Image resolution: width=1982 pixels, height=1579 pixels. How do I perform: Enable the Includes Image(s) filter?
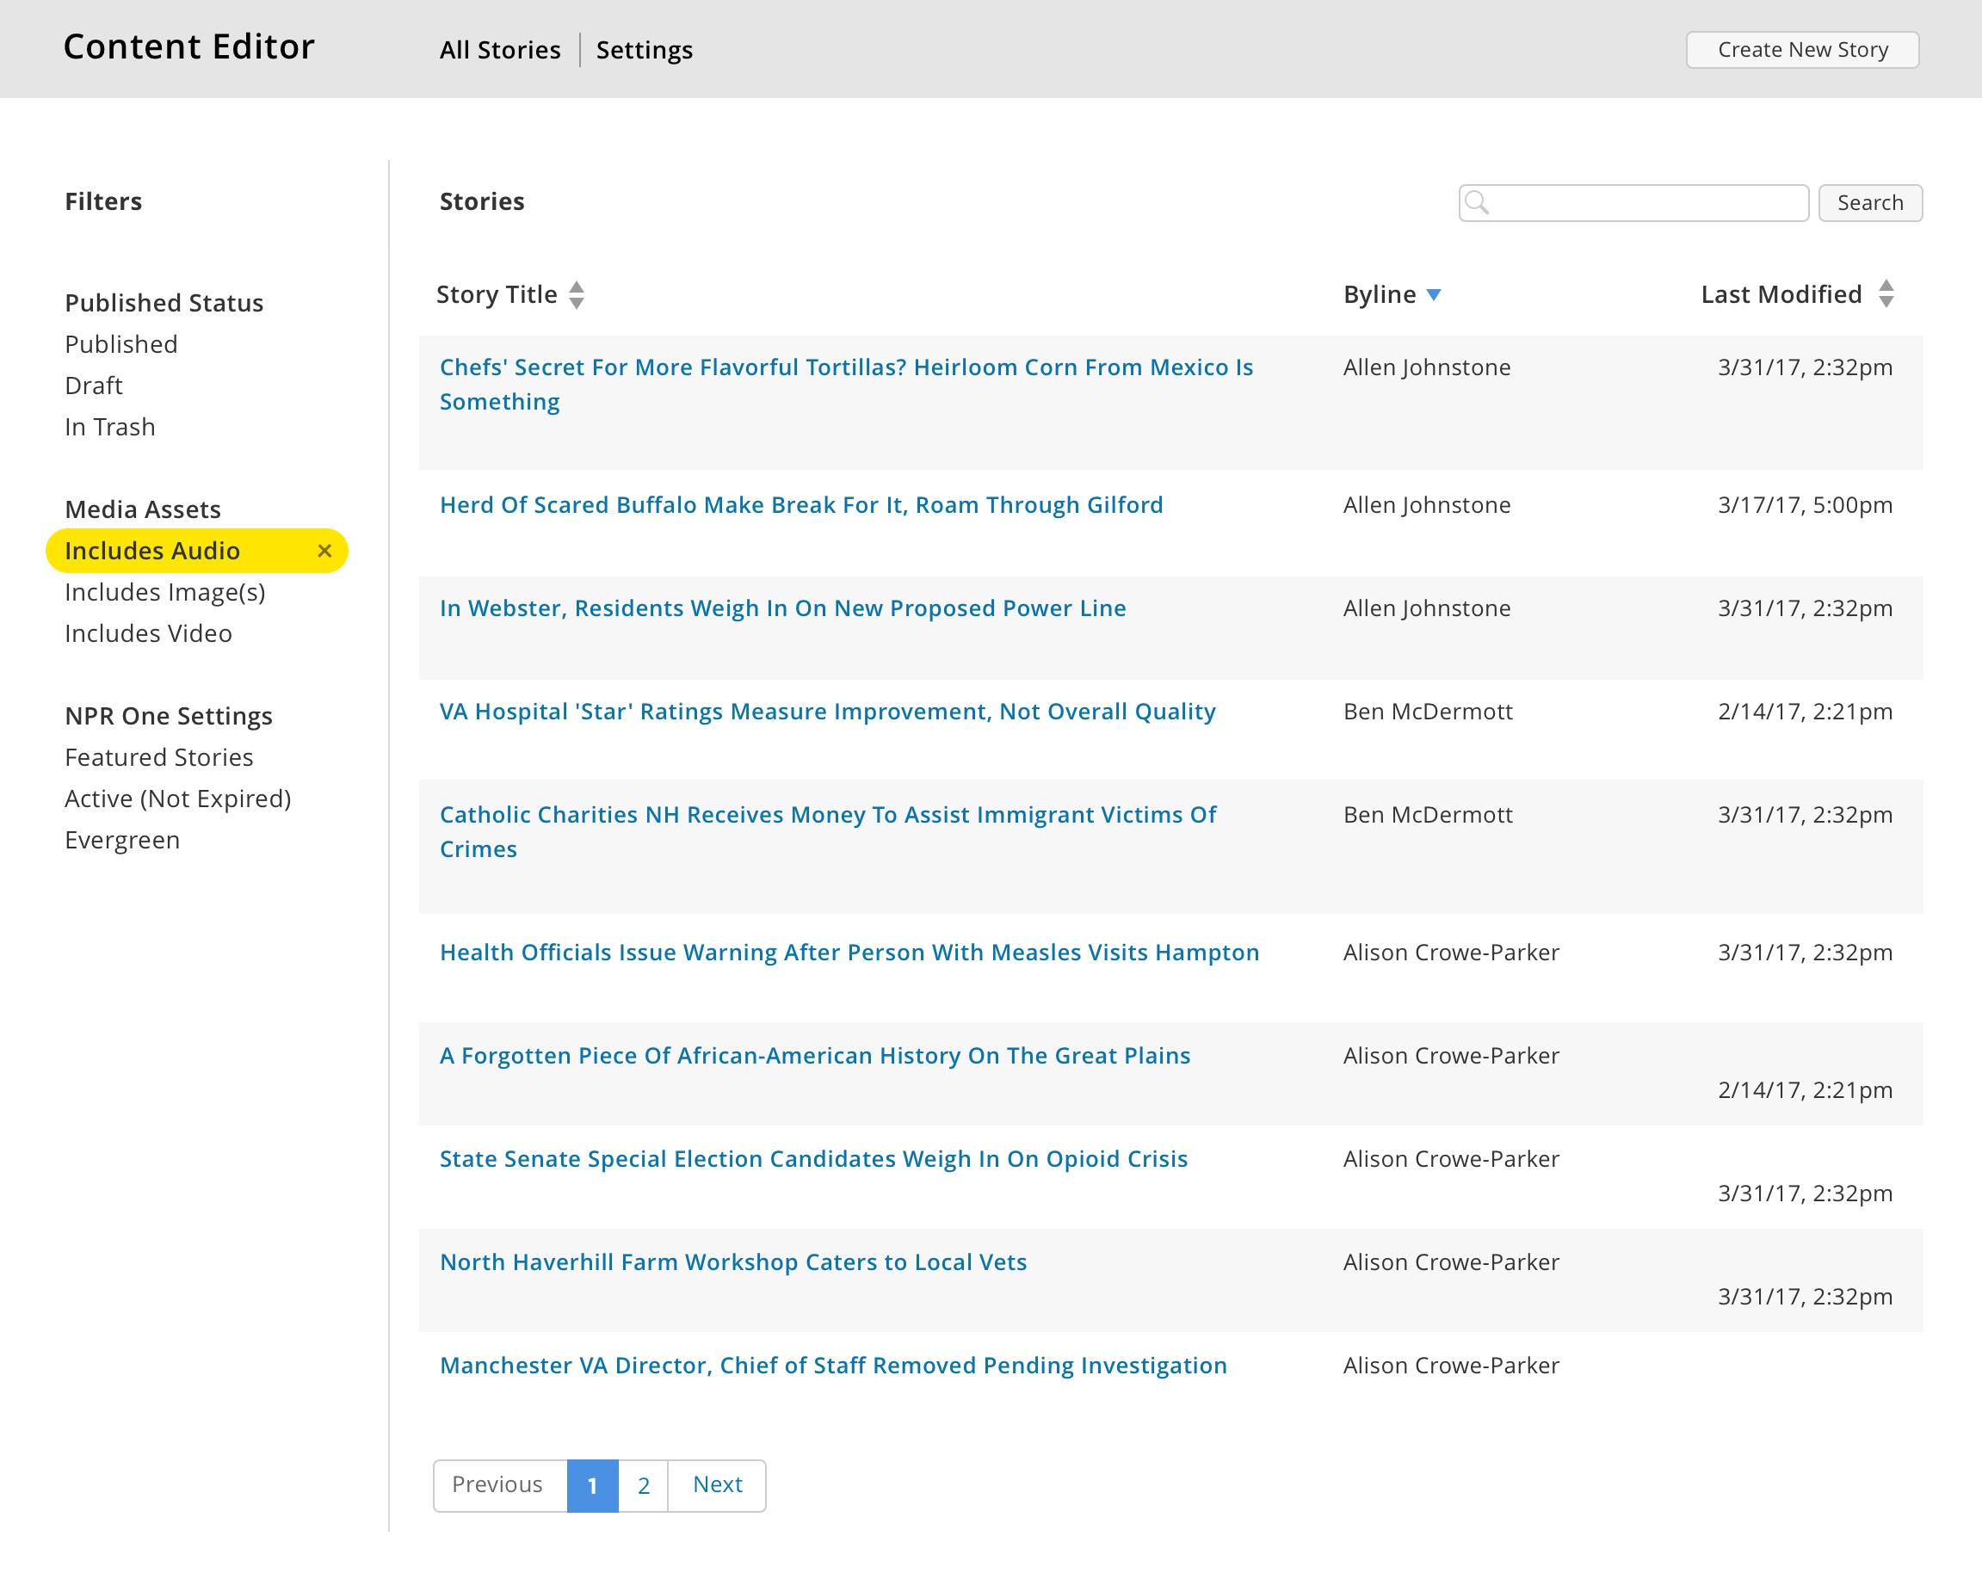(x=164, y=592)
